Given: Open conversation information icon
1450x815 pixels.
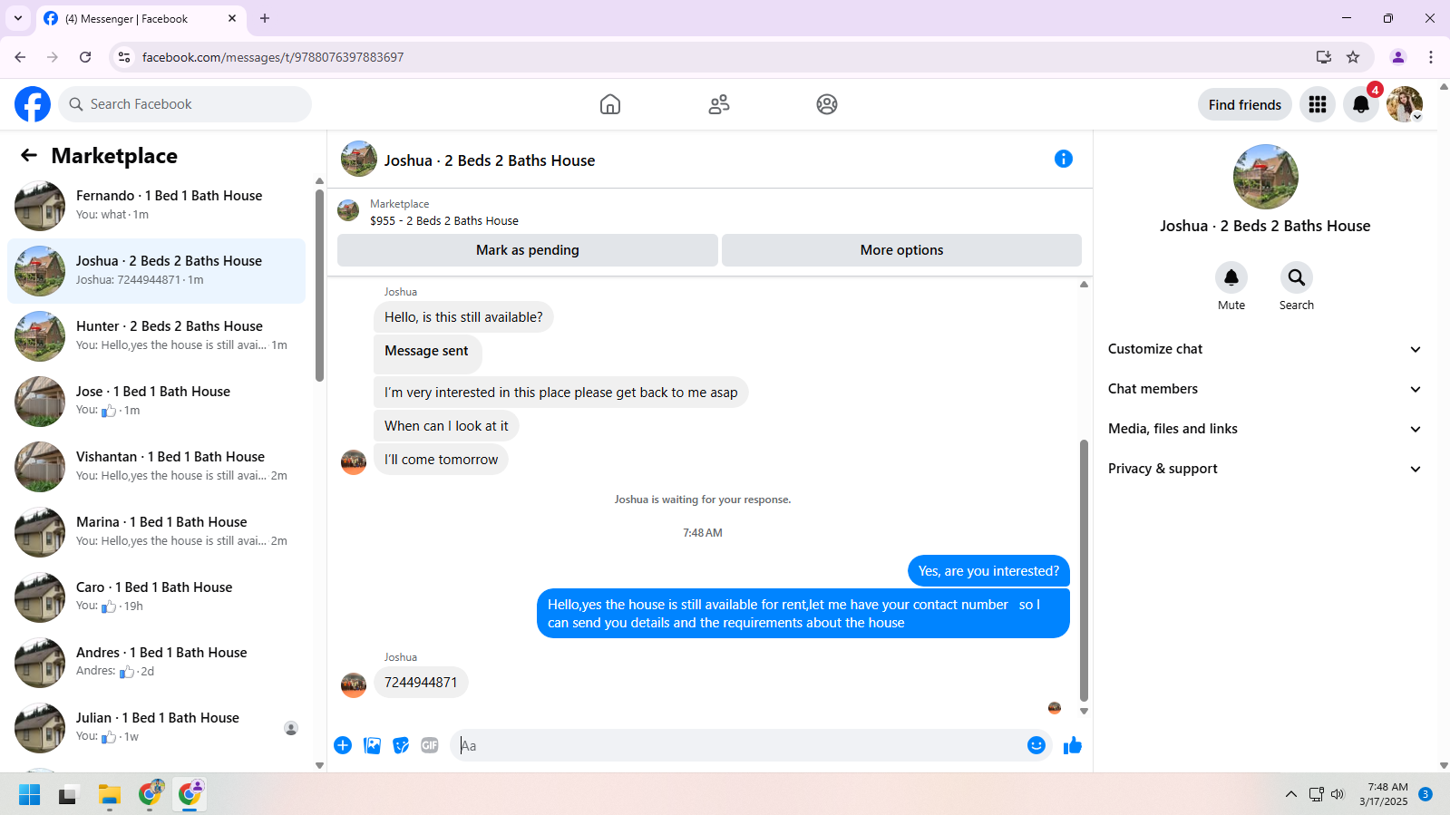Looking at the screenshot, I should [x=1064, y=160].
